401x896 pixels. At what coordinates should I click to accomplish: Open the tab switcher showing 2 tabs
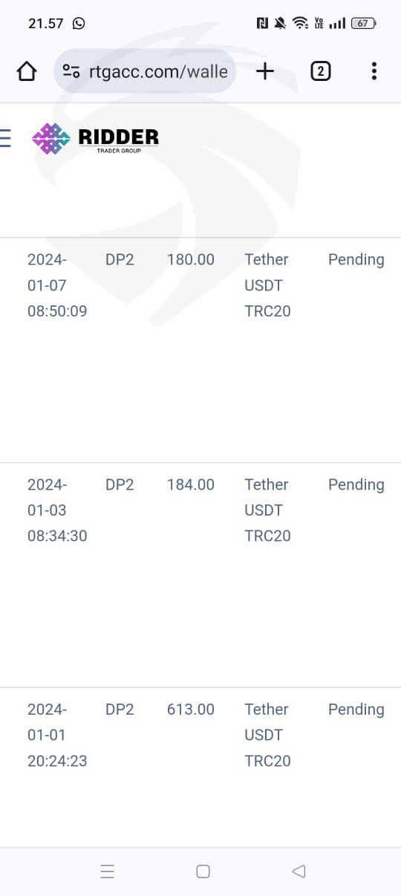click(320, 71)
